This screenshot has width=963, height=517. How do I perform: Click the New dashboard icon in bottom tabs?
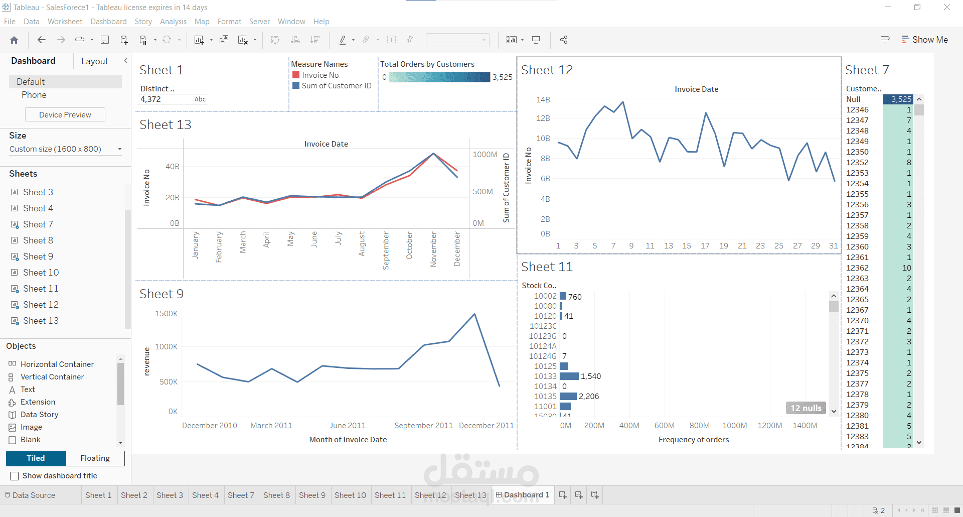(579, 495)
